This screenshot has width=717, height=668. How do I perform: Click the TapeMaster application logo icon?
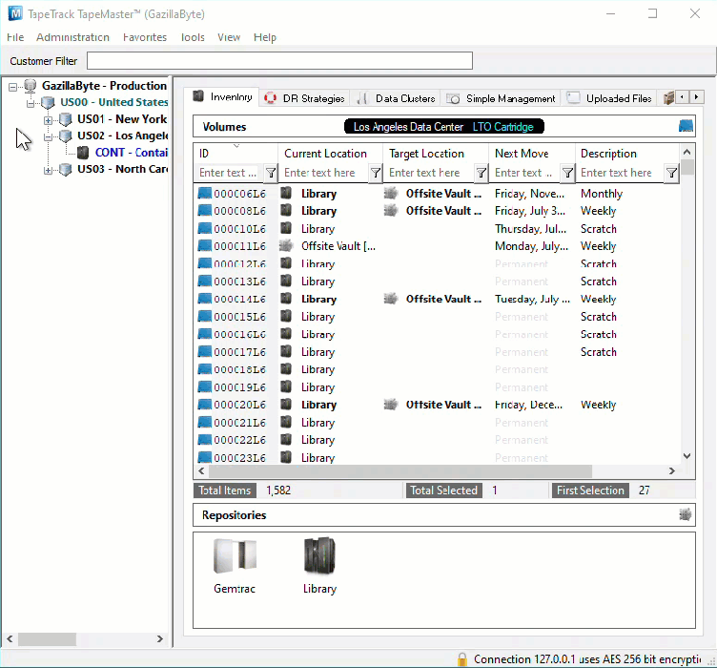[x=15, y=13]
